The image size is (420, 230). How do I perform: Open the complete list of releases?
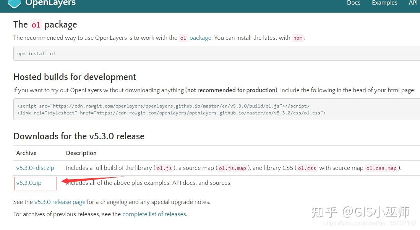[154, 214]
